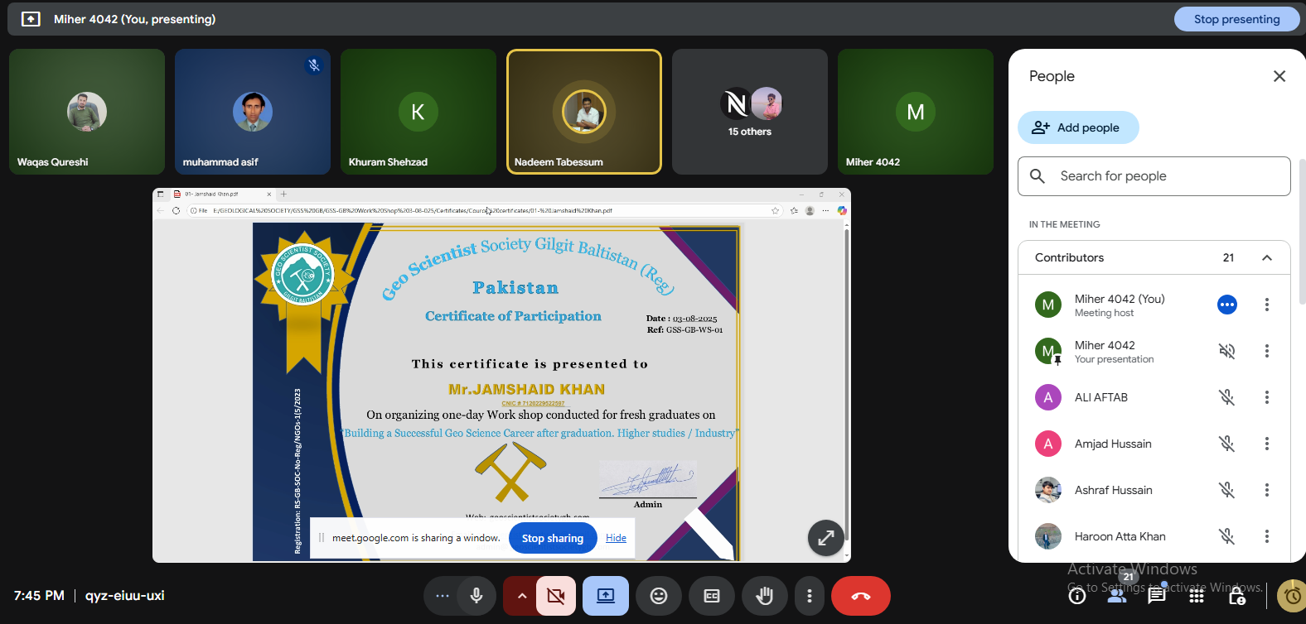The image size is (1306, 624).
Task: Click the golden timer icon in the bottom corner
Action: tap(1292, 596)
